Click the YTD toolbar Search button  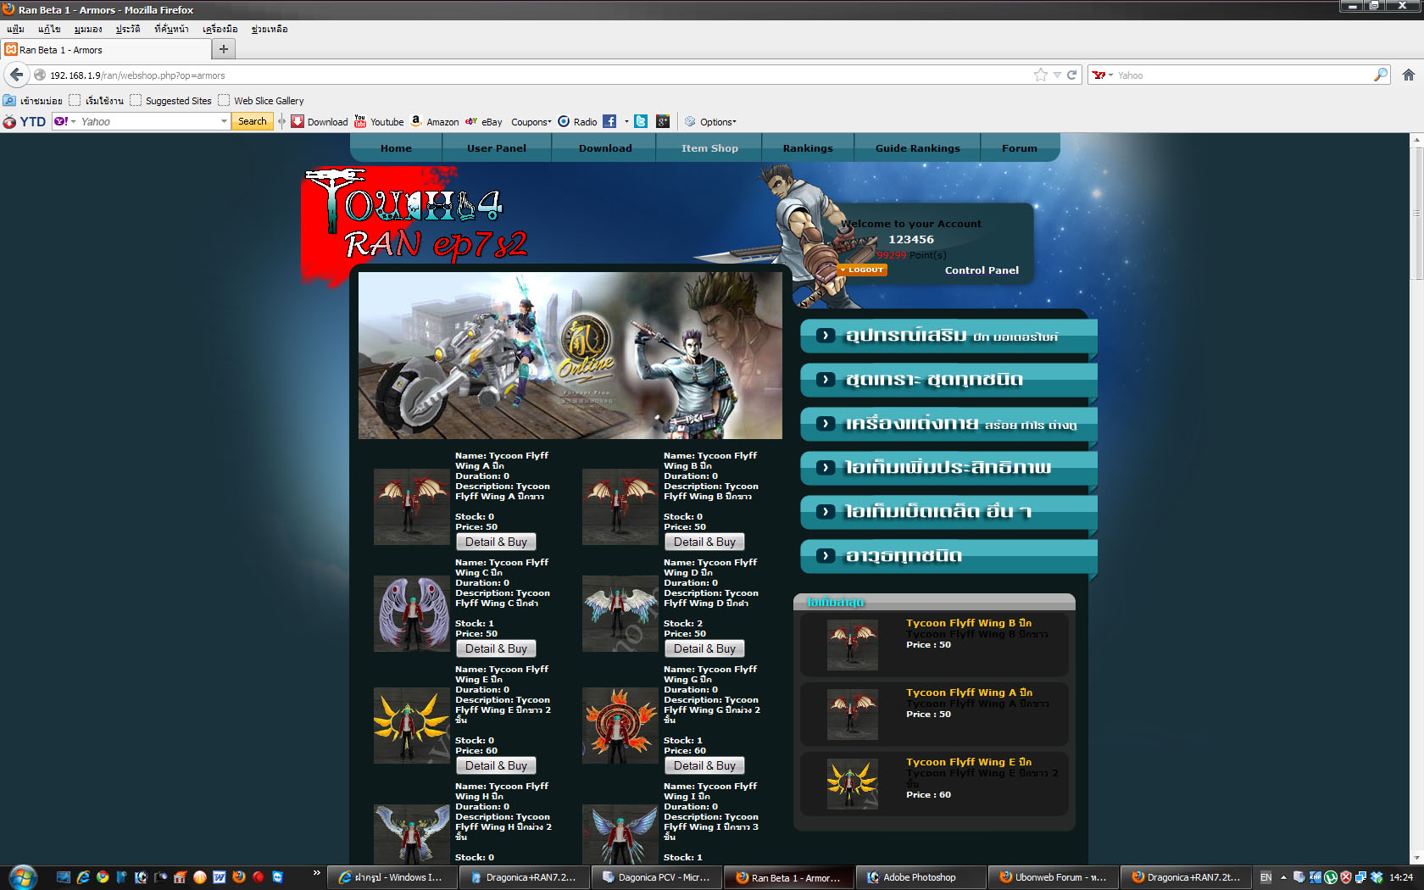pyautogui.click(x=252, y=122)
